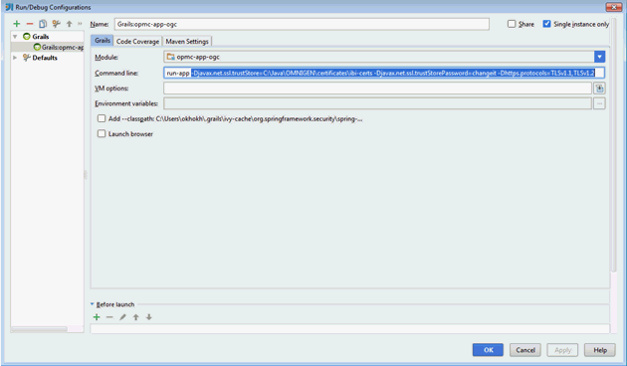
Task: Open the Help button
Action: 600,350
